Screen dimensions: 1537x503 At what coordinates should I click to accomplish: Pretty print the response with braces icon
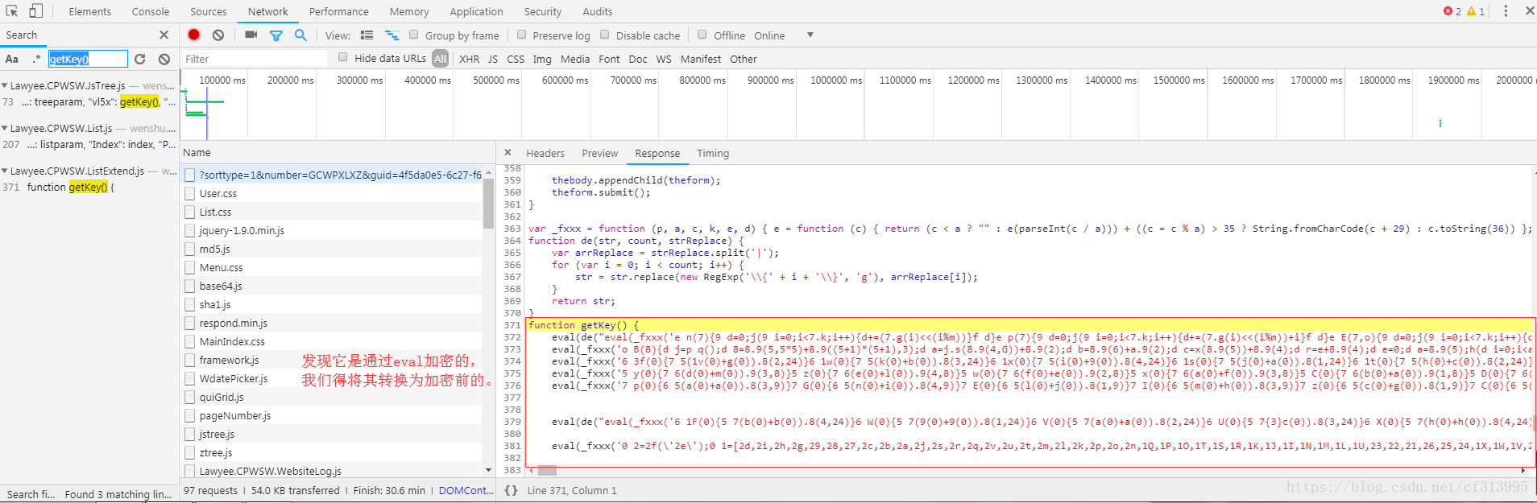511,490
